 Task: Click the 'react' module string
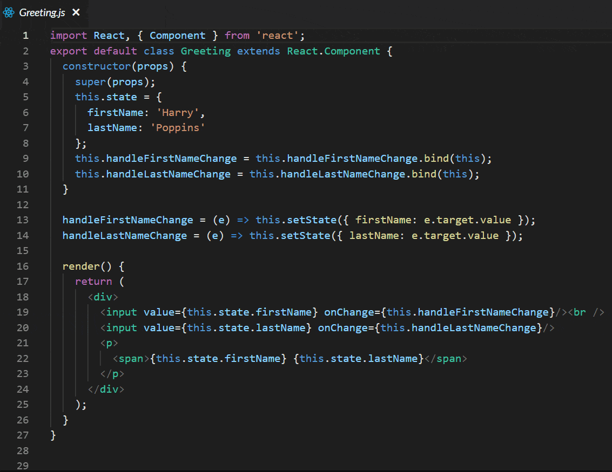click(278, 35)
